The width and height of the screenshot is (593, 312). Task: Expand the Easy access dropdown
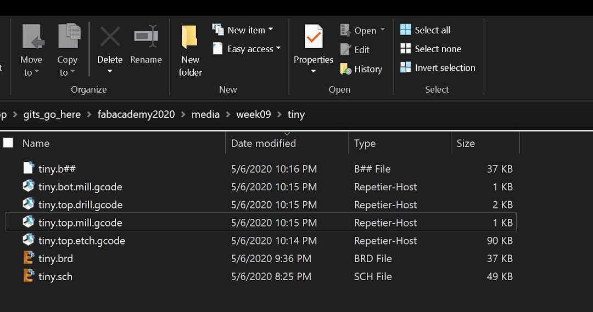click(x=278, y=49)
